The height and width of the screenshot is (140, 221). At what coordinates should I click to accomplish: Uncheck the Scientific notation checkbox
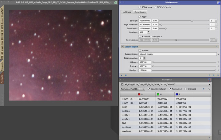(x=149, y=89)
